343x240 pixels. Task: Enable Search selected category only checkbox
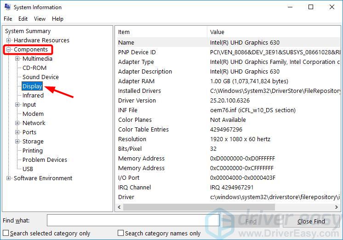point(6,233)
